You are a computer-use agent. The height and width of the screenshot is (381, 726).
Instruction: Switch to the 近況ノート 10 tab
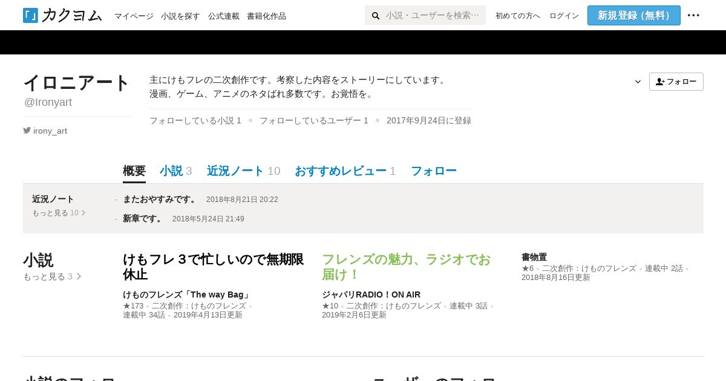click(244, 171)
